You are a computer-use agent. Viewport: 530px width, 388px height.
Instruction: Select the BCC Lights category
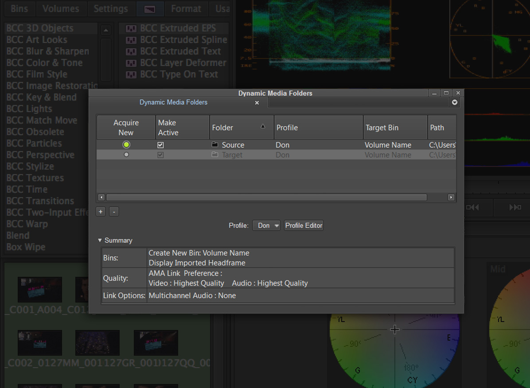pyautogui.click(x=29, y=109)
